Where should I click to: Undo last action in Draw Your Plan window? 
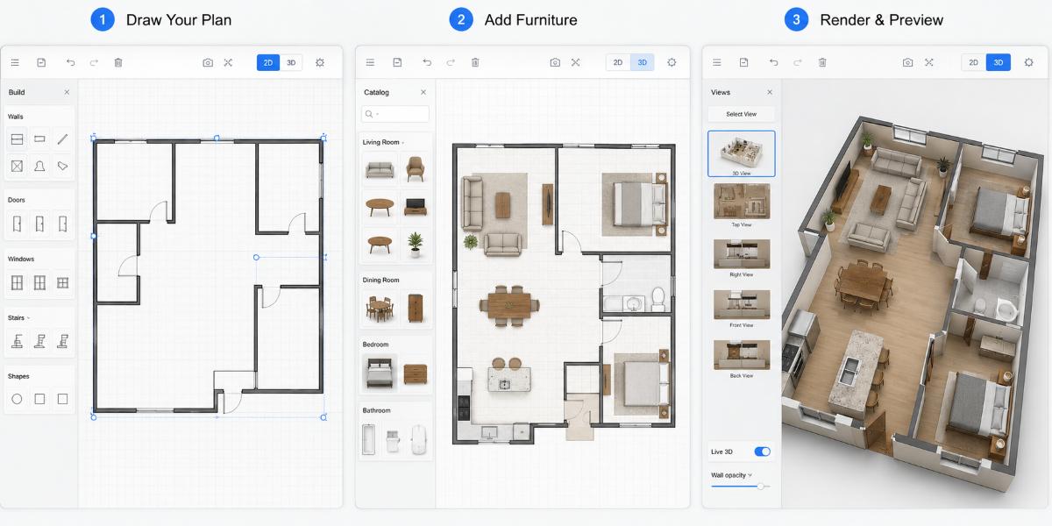[x=70, y=62]
